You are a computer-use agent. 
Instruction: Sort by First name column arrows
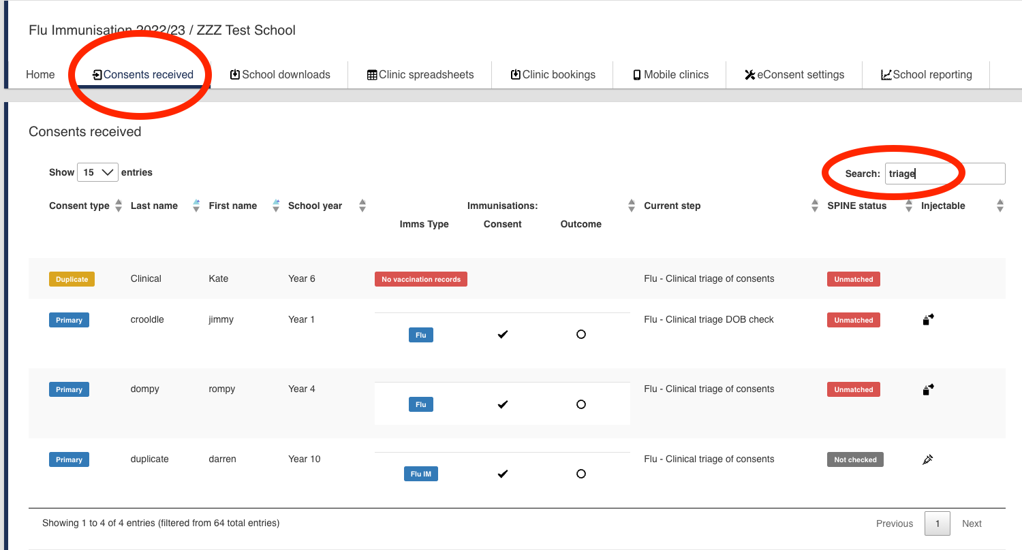276,206
